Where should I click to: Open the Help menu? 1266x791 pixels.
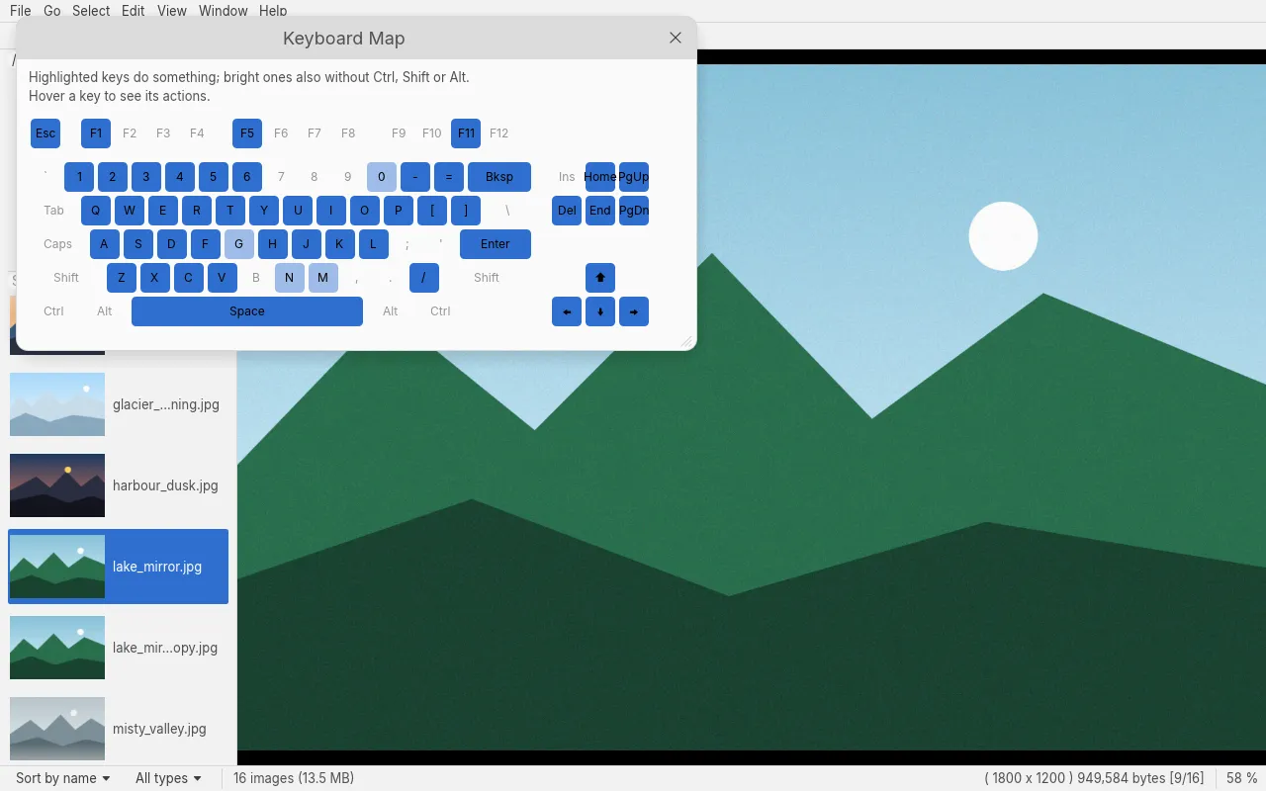point(273,11)
